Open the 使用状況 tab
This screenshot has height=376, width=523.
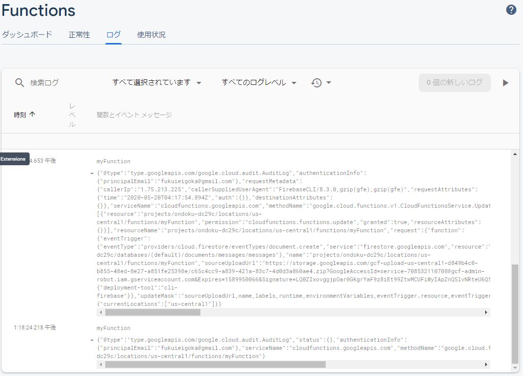pyautogui.click(x=151, y=35)
